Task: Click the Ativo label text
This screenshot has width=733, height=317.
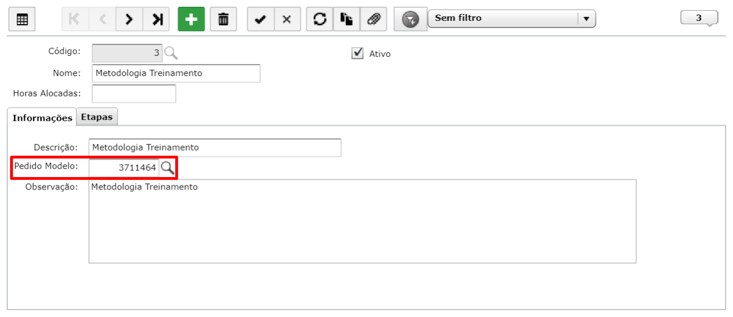Action: [x=380, y=54]
